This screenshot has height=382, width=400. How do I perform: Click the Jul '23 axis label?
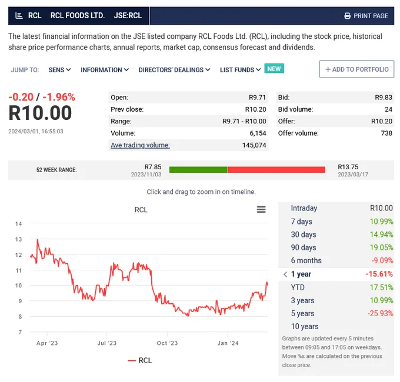(x=107, y=343)
